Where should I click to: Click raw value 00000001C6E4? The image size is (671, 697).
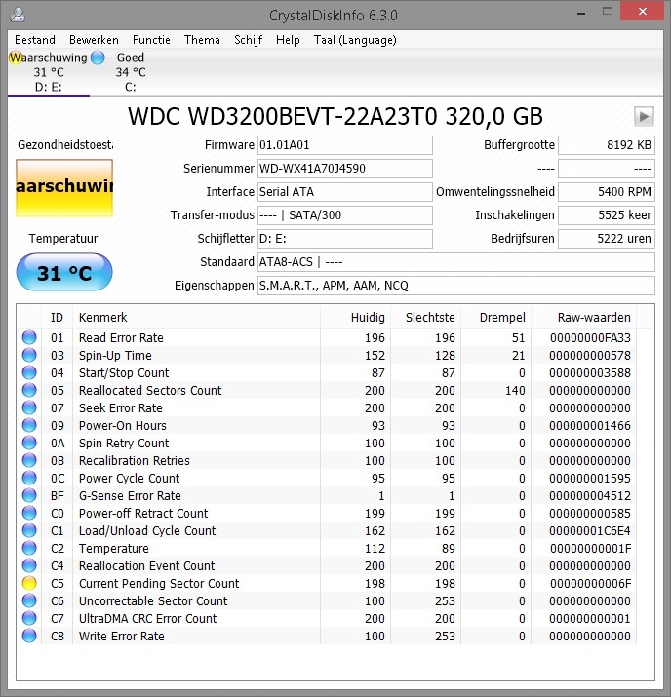coord(590,530)
